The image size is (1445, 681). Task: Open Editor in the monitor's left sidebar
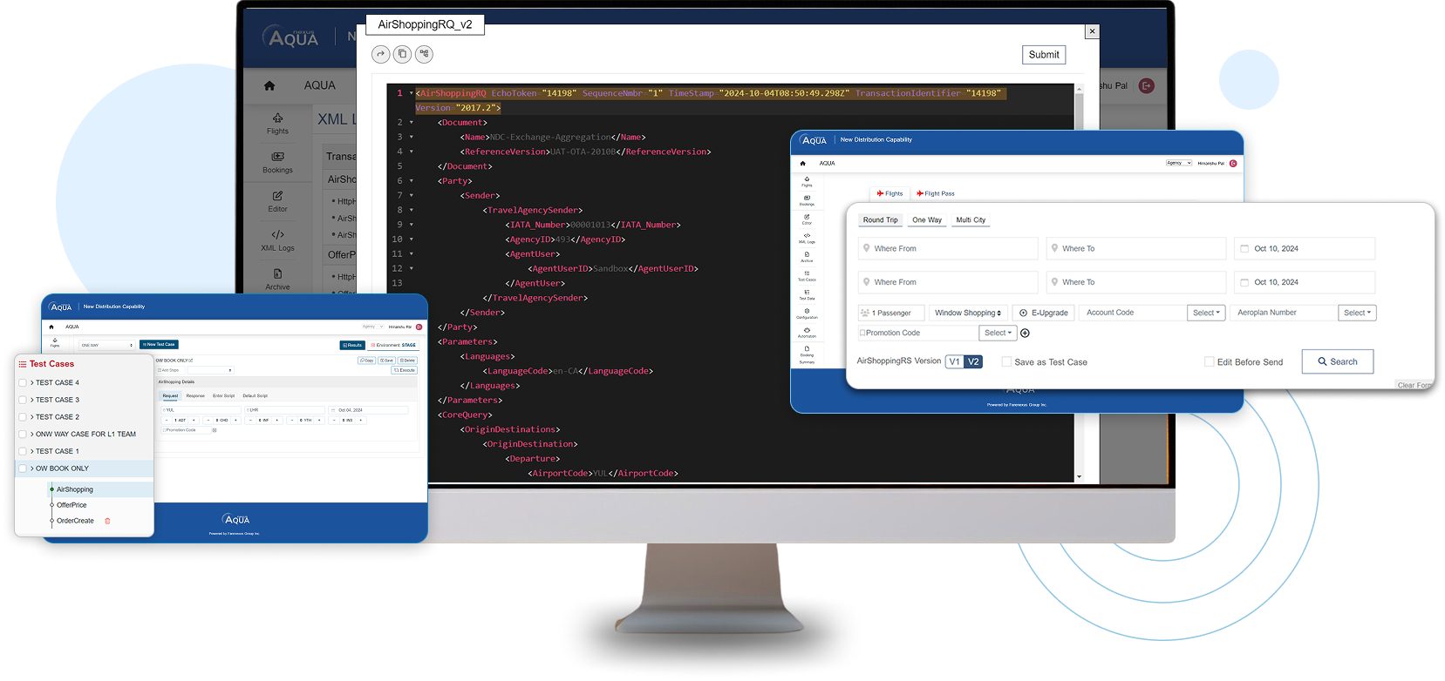point(277,202)
